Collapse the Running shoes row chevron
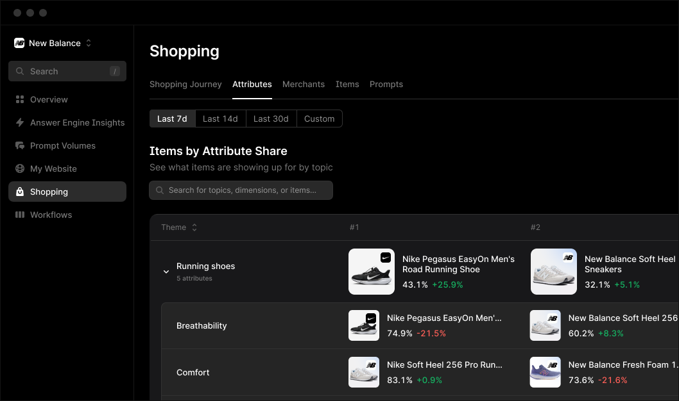 tap(166, 272)
